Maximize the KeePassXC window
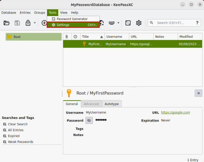 191,5
